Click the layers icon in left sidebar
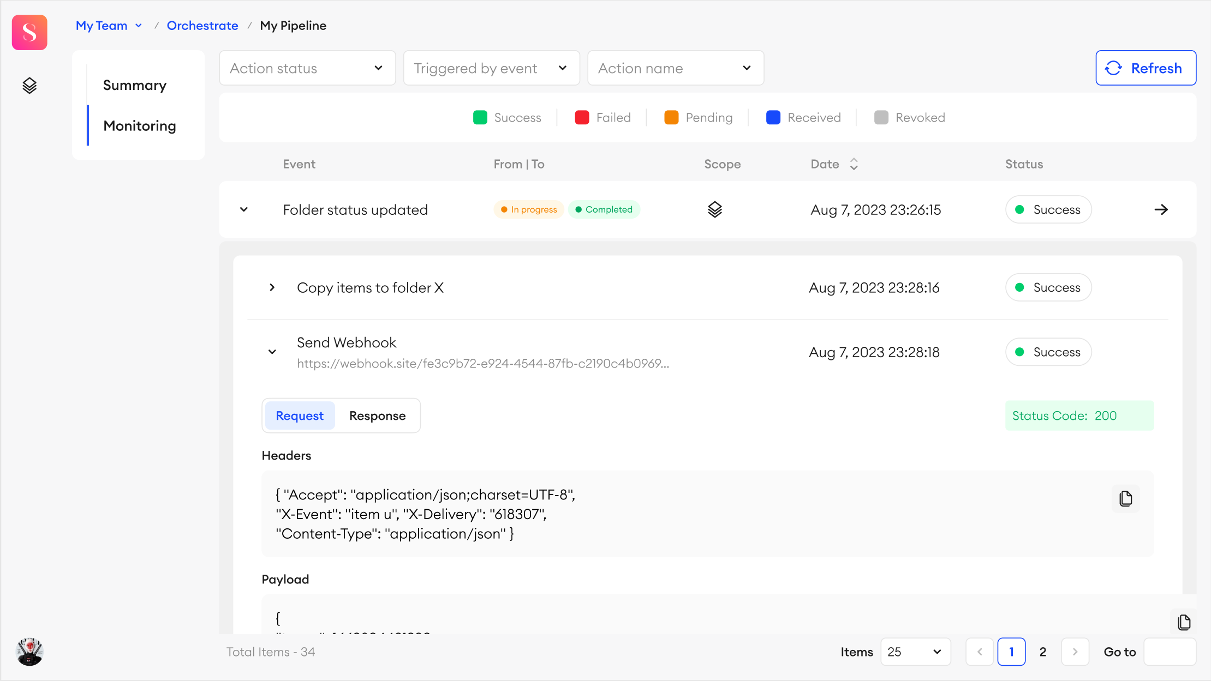 (29, 86)
